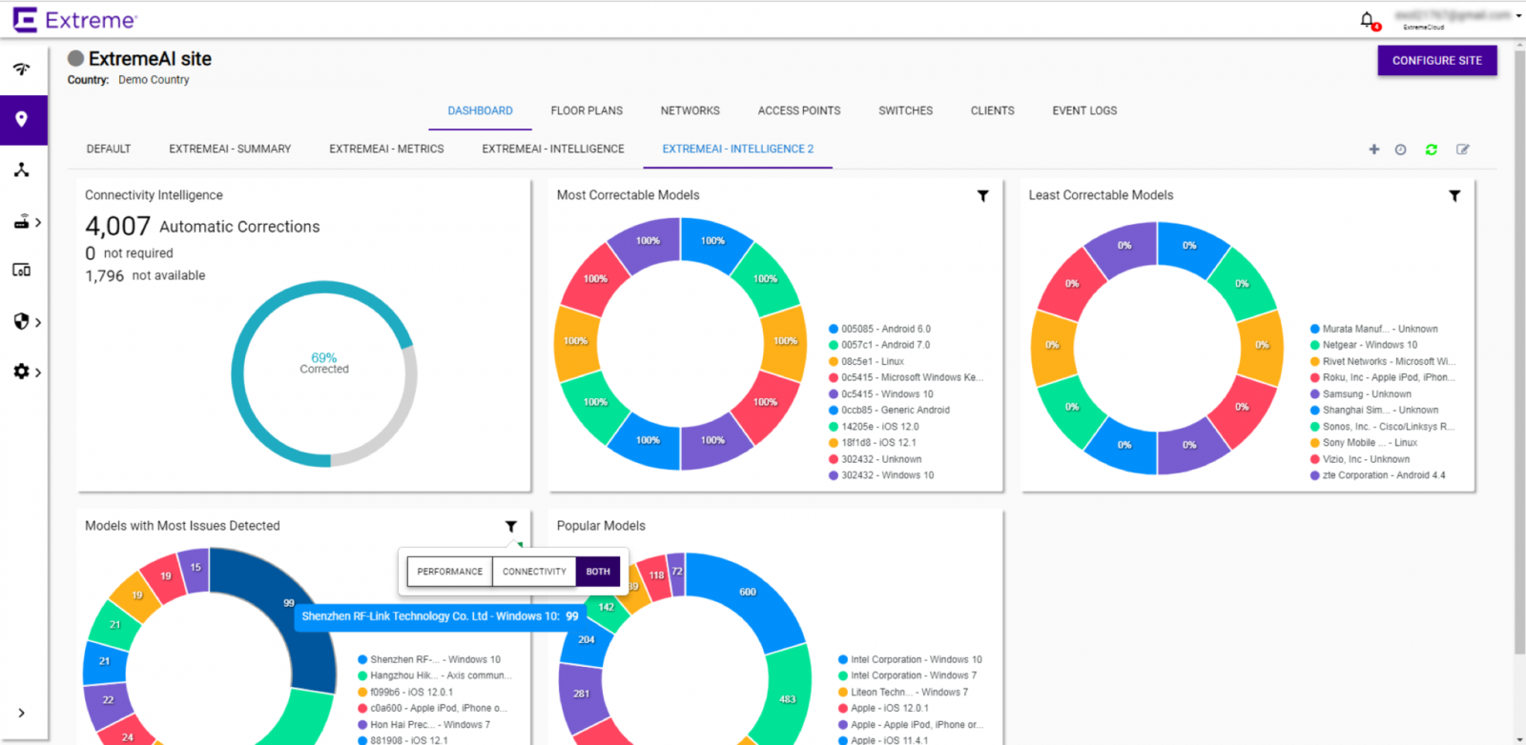The image size is (1526, 745).
Task: Select the Performance filter option
Action: coord(450,572)
